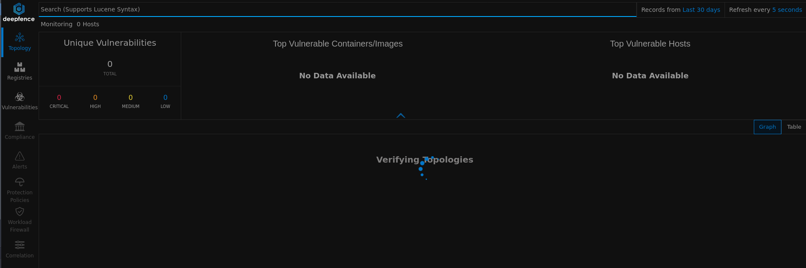The width and height of the screenshot is (806, 268).
Task: Switch topology view to Table mode
Action: (794, 127)
